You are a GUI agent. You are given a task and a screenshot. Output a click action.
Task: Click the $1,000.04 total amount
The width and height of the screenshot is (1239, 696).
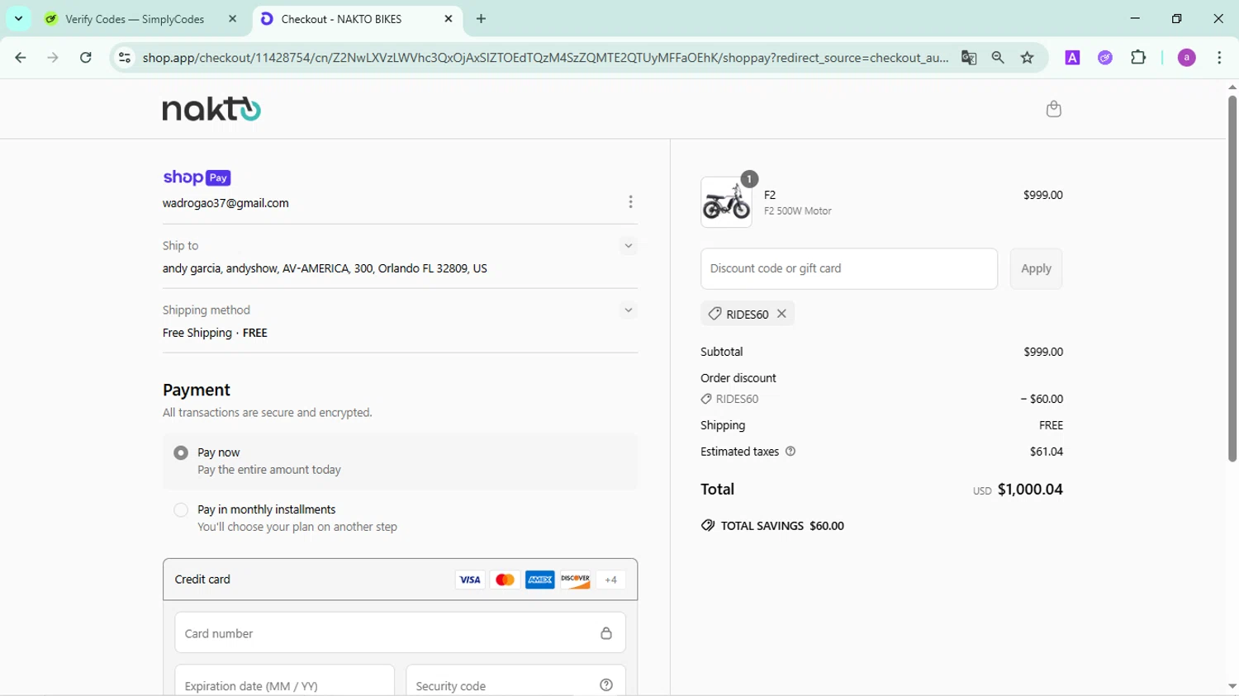pos(1030,490)
